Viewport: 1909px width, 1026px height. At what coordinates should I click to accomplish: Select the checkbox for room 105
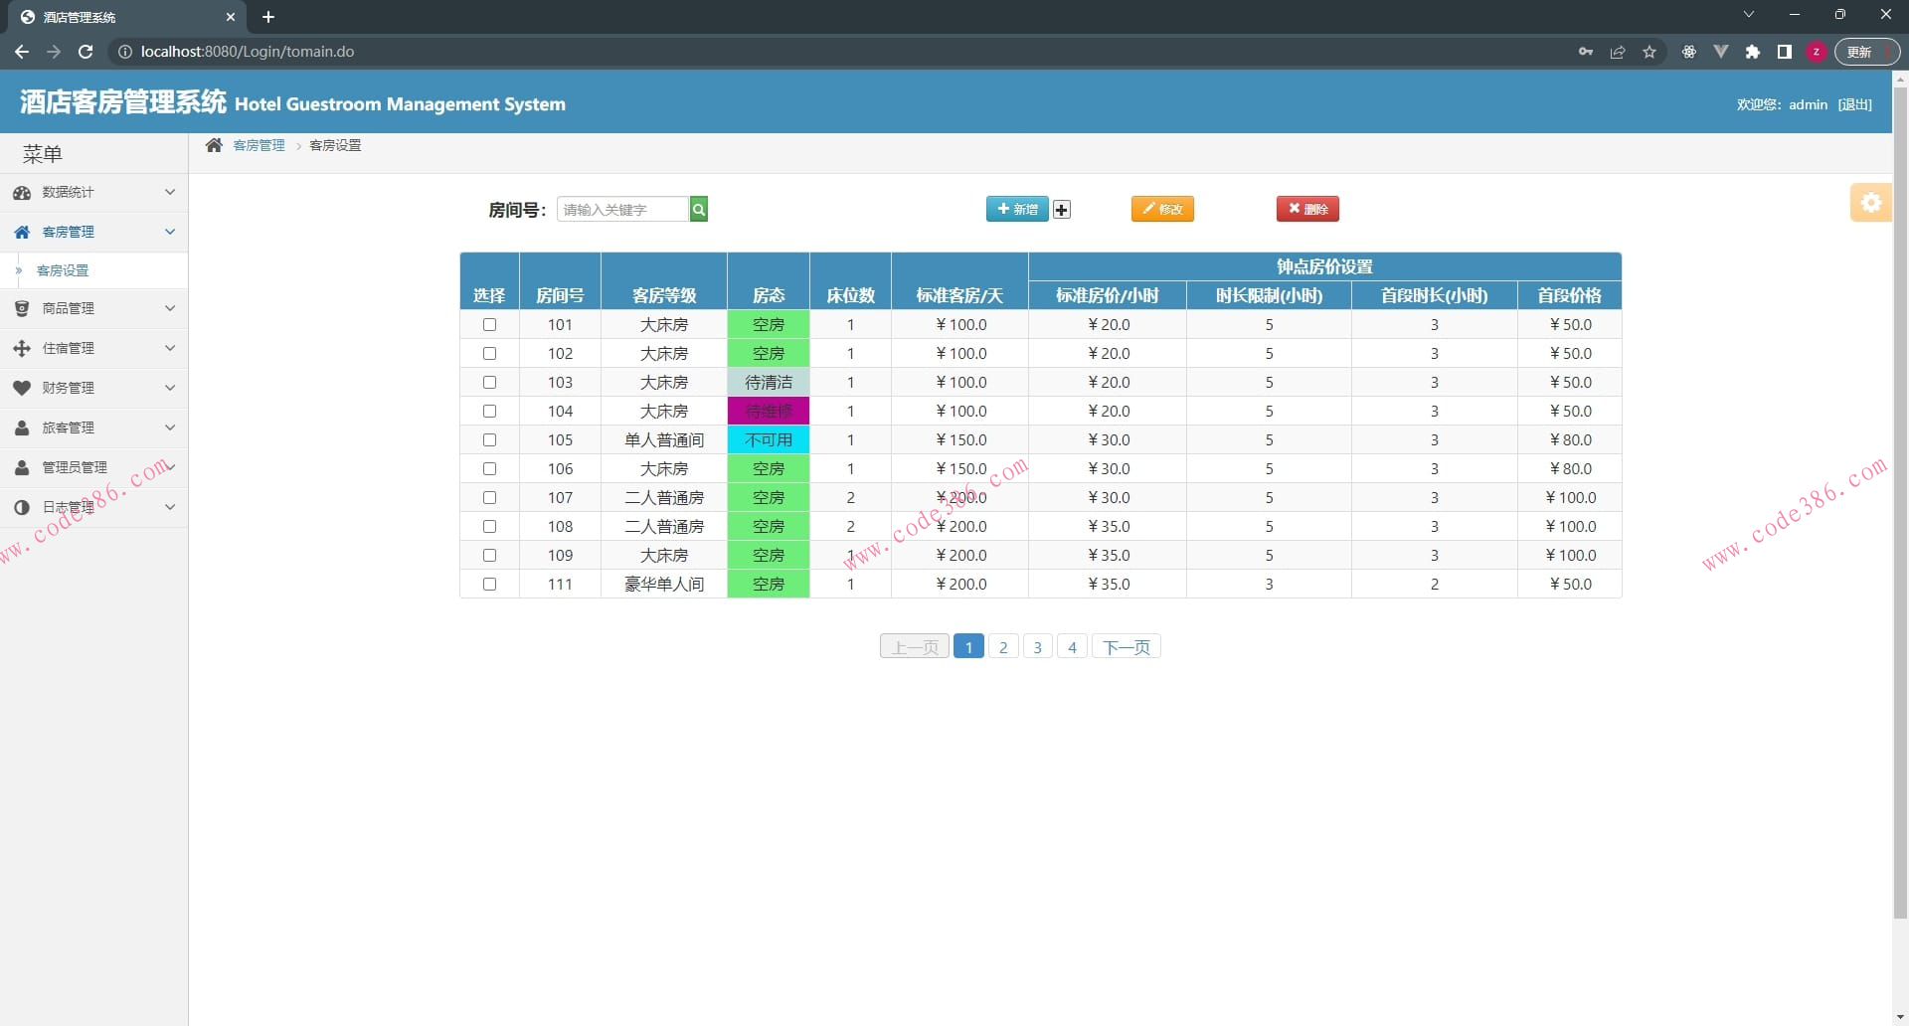[x=489, y=440]
